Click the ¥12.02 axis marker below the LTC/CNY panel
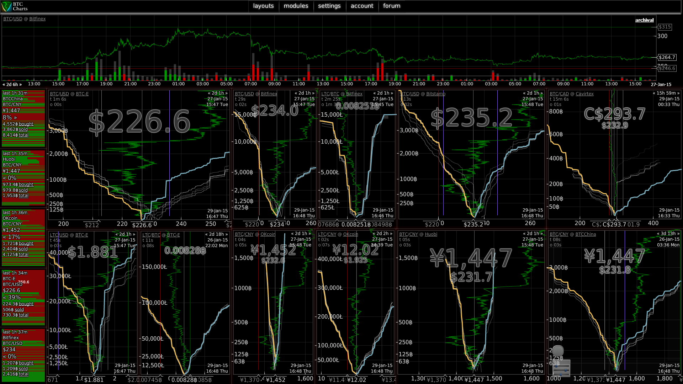 tap(356, 380)
